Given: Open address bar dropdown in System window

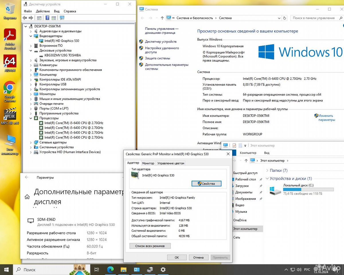Looking at the screenshot, I should tap(279, 18).
